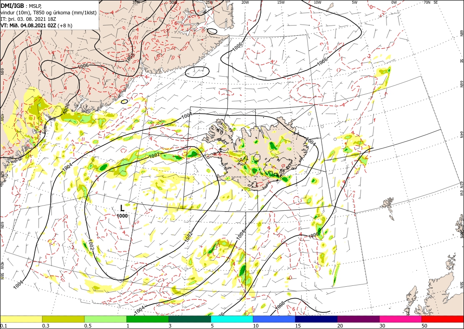Click the '50' legend value label

click(x=425, y=326)
